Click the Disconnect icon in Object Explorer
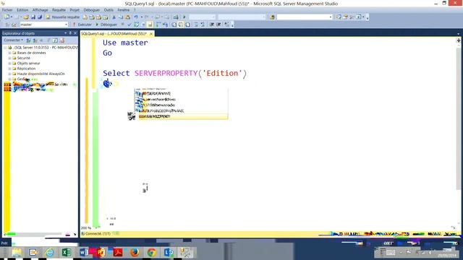This screenshot has height=260, width=463. coord(35,40)
